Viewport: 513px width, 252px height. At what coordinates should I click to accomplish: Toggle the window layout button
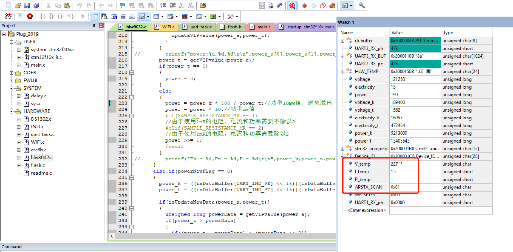(x=345, y=6)
